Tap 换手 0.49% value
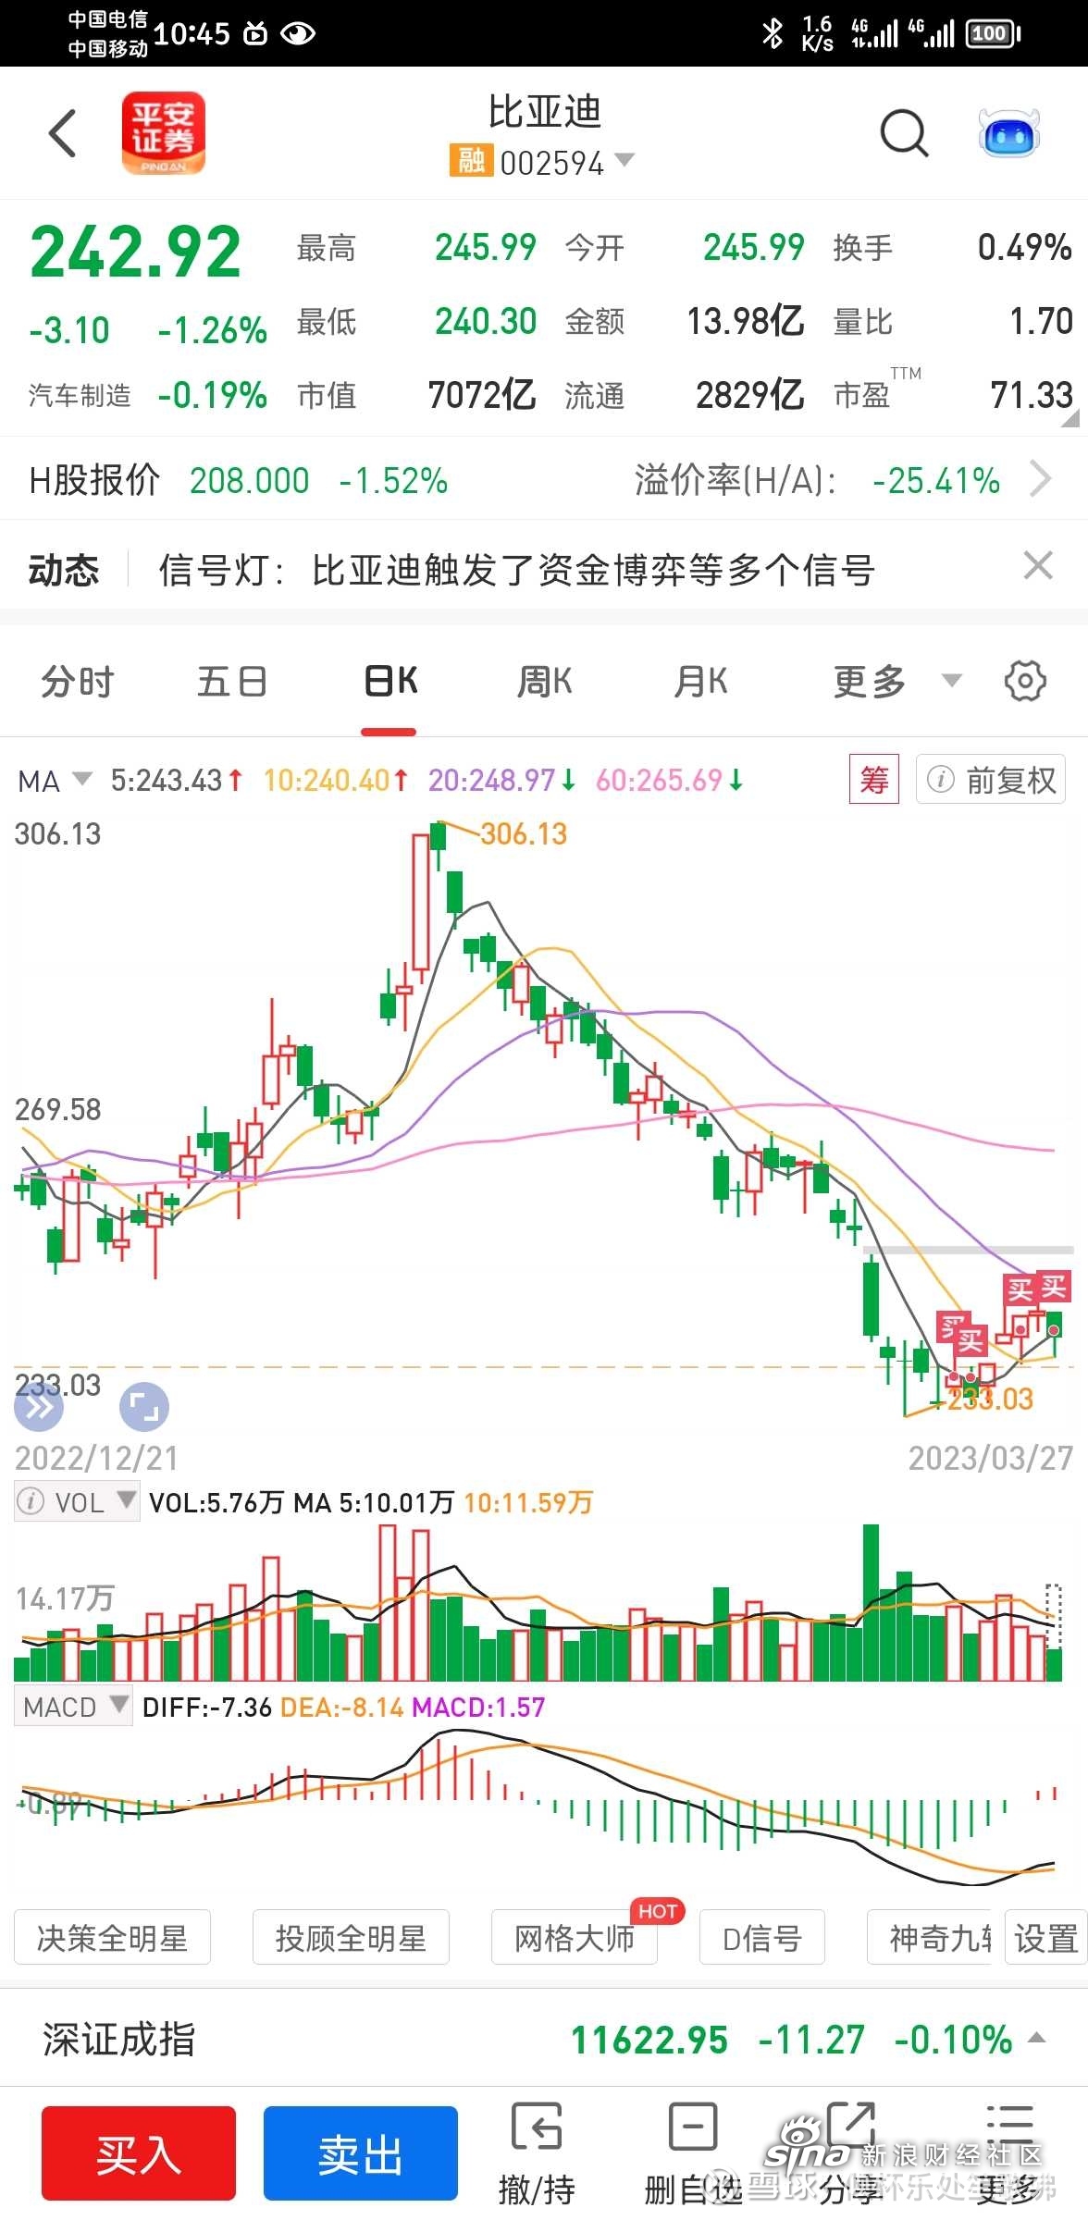 [x=1025, y=247]
